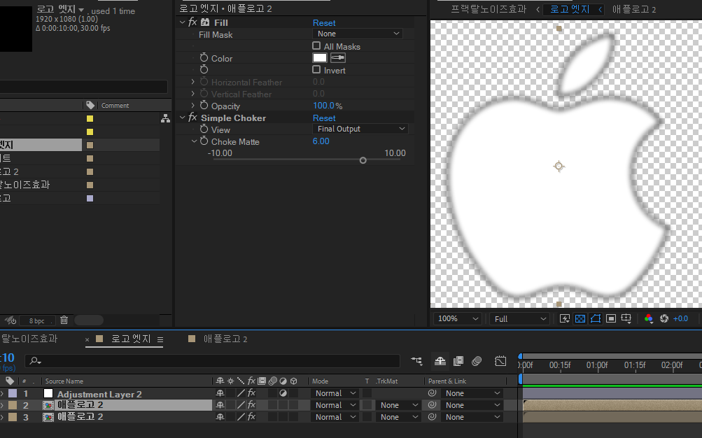The height and width of the screenshot is (438, 702).
Task: Toggle fx switch on Adjustment Layer 2
Action: tap(251, 393)
